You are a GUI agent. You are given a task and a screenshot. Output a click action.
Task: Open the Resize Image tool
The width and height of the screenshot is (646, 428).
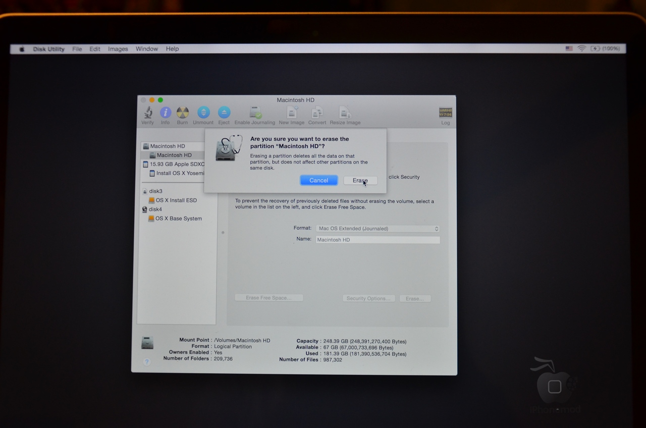pos(345,113)
